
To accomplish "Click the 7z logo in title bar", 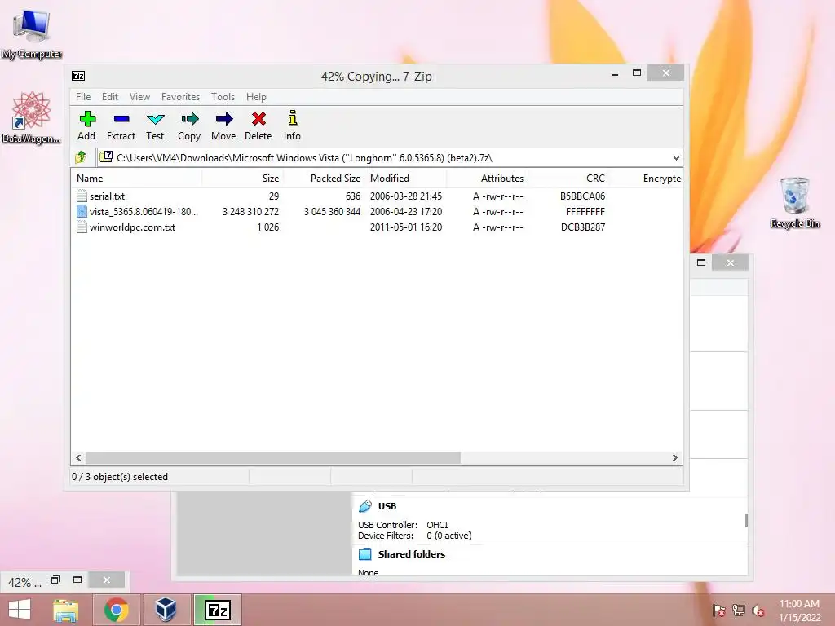I will pyautogui.click(x=78, y=76).
